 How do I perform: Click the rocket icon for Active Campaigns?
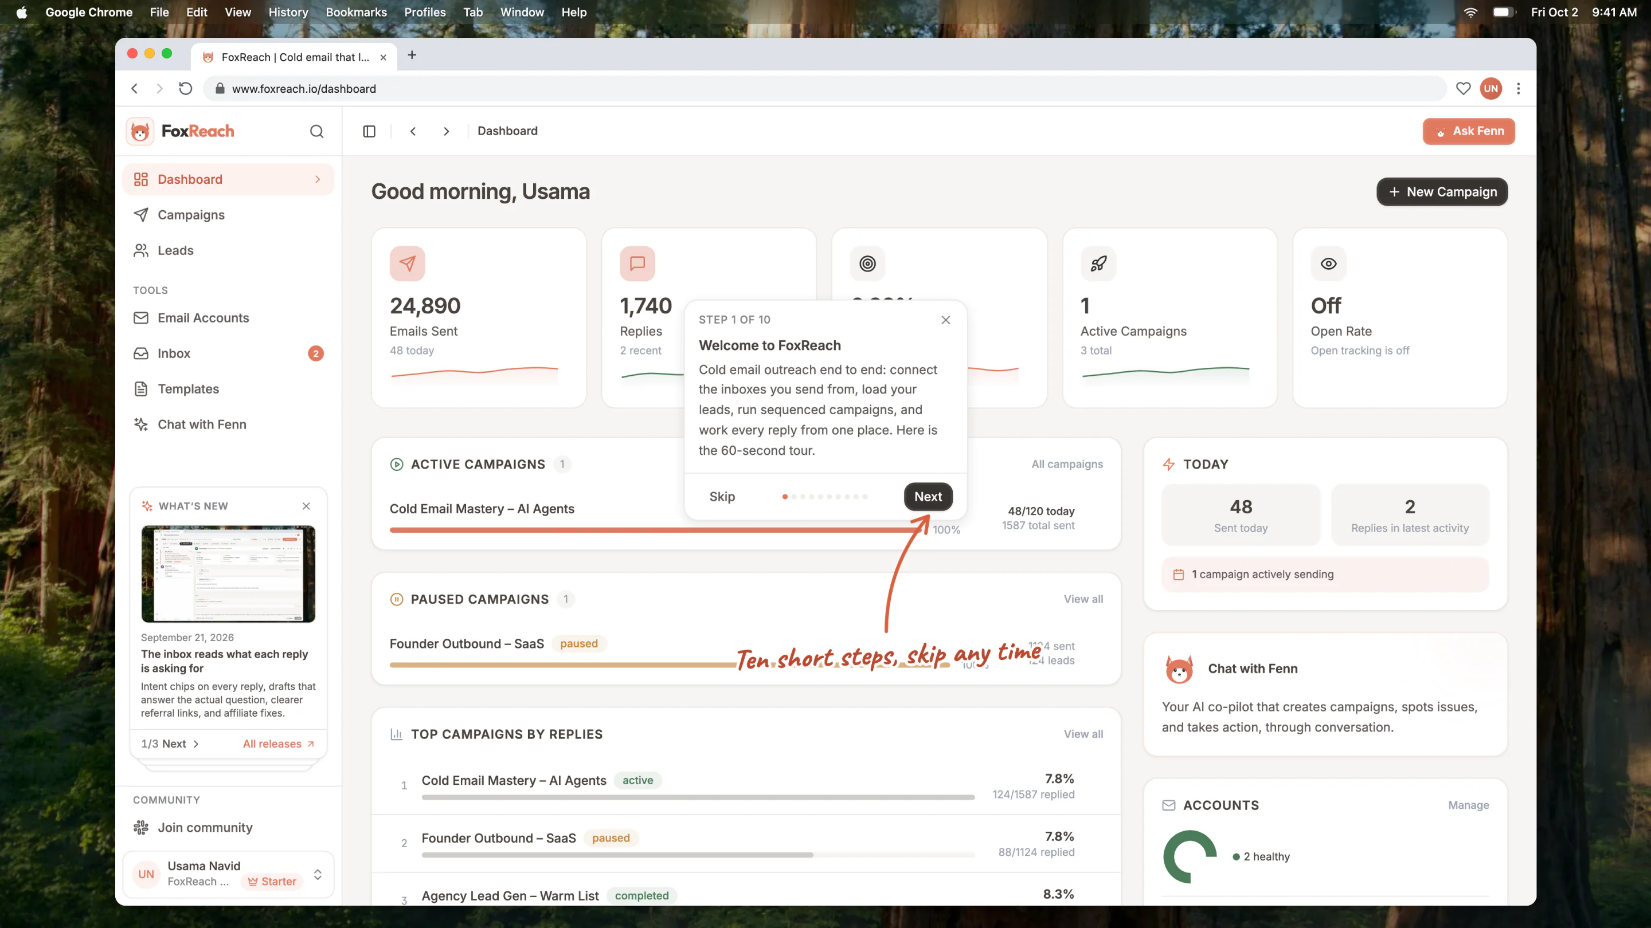tap(1098, 264)
